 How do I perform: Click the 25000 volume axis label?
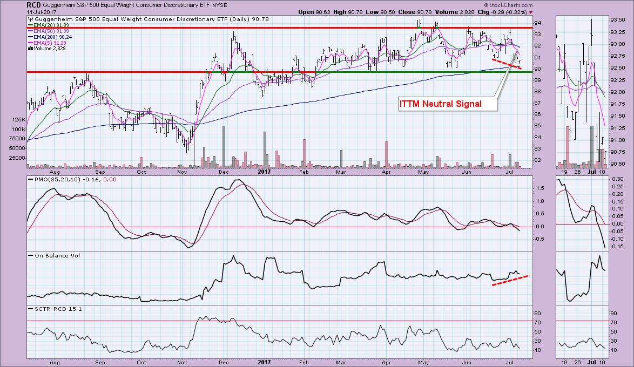(17, 158)
